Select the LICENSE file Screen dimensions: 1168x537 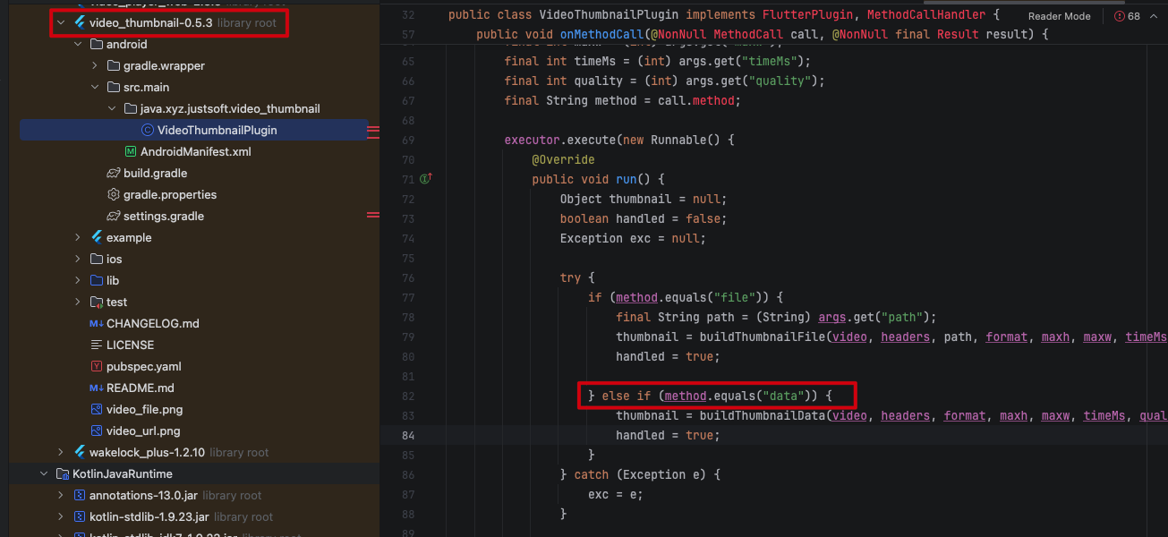point(130,345)
